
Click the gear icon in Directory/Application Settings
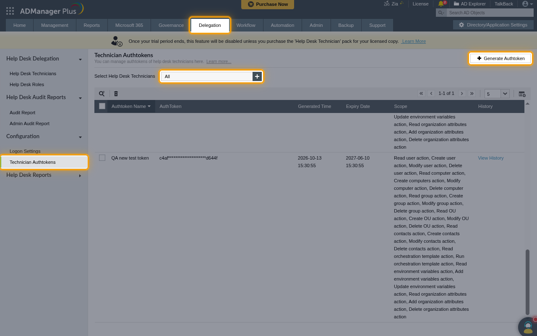tap(461, 25)
